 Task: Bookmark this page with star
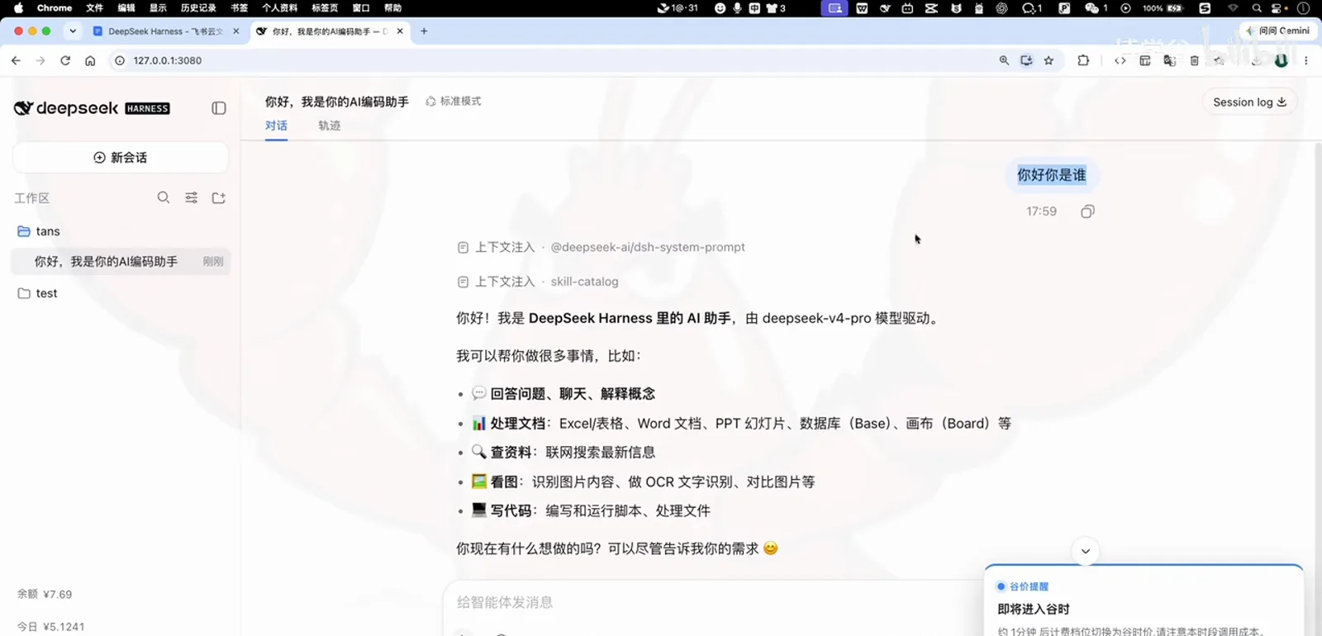(1049, 60)
